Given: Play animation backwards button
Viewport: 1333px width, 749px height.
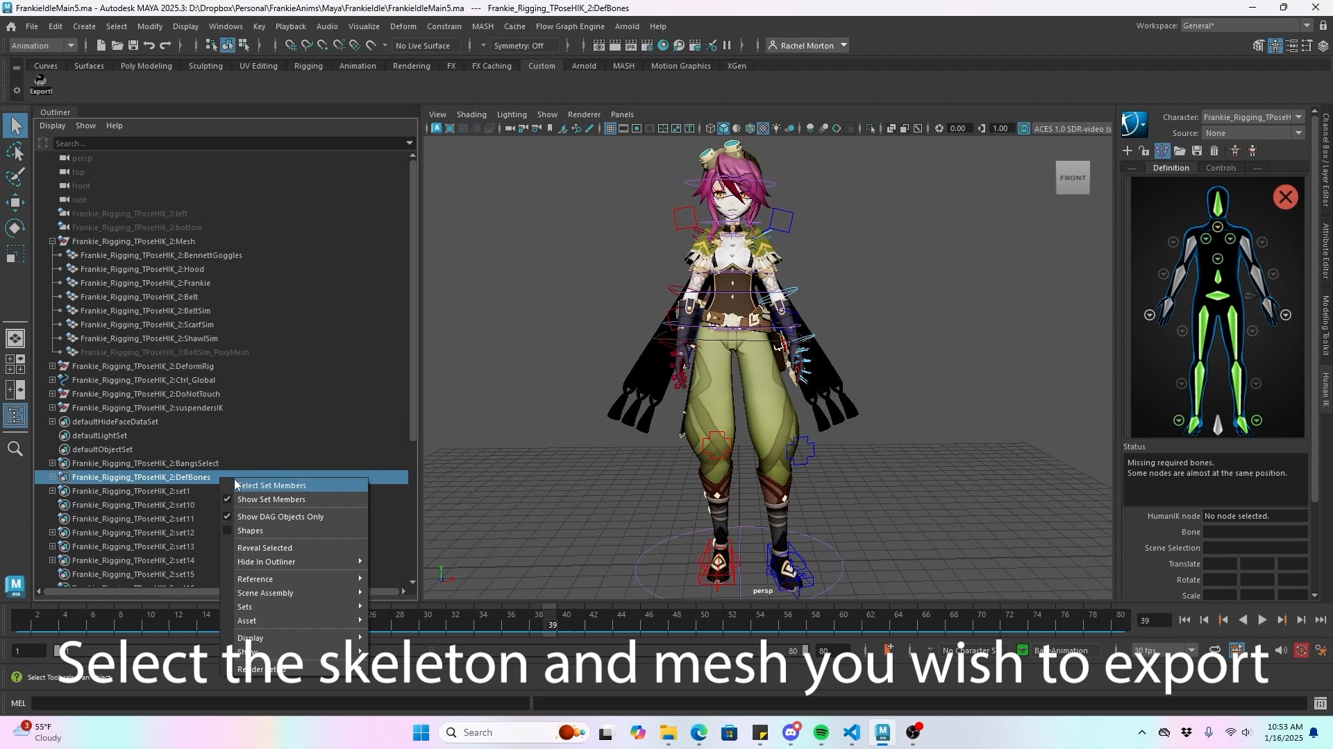Looking at the screenshot, I should pyautogui.click(x=1243, y=620).
